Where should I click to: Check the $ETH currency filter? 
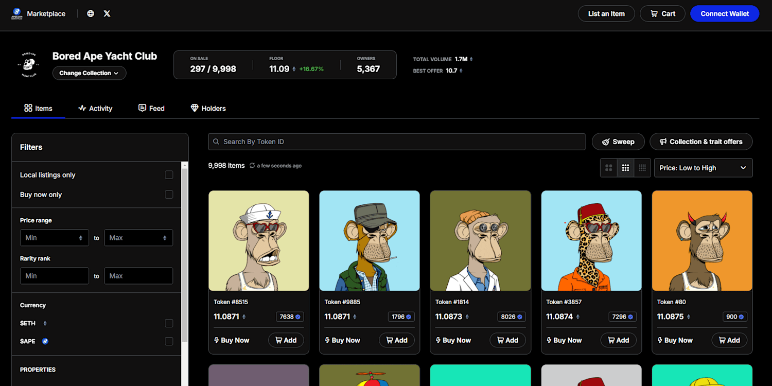pyautogui.click(x=169, y=323)
